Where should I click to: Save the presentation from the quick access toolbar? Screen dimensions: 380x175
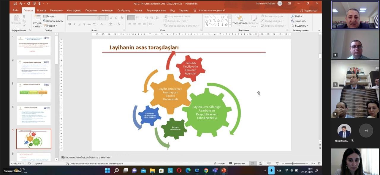[x=15, y=4]
